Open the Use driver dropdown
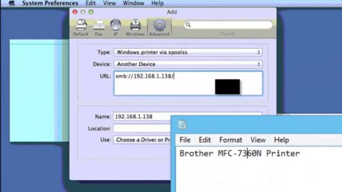The height and width of the screenshot is (192, 342). (x=142, y=140)
